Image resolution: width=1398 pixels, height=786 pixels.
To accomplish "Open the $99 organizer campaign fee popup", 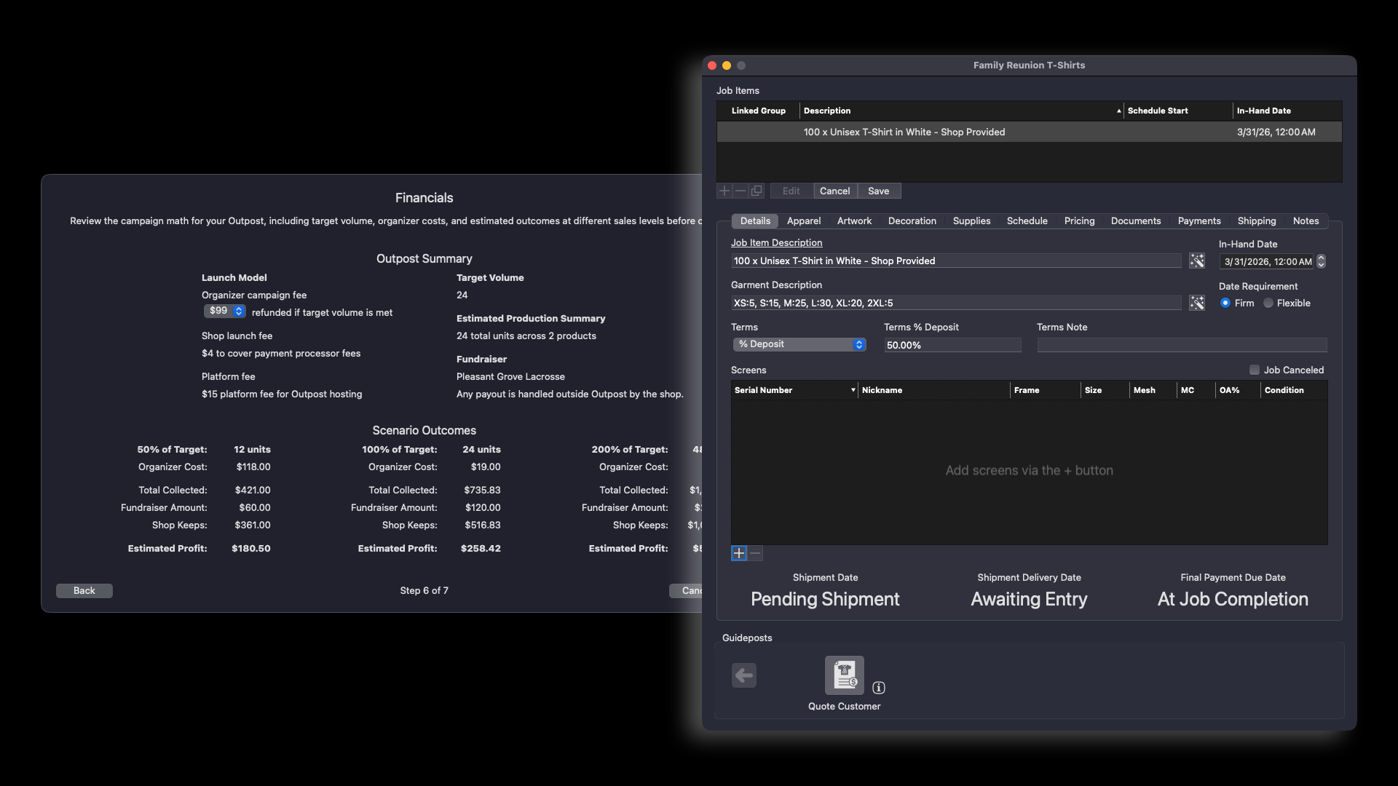I will tap(224, 311).
